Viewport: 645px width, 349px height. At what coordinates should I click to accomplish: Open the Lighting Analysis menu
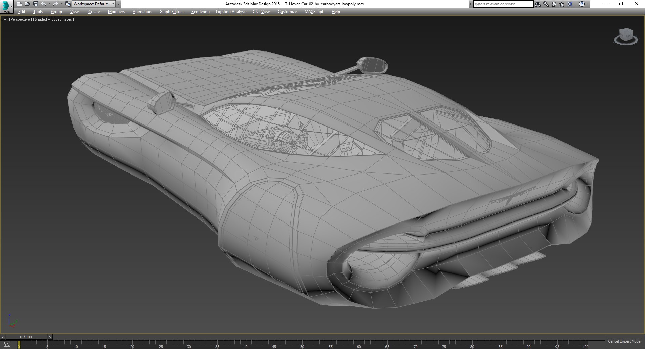231,12
